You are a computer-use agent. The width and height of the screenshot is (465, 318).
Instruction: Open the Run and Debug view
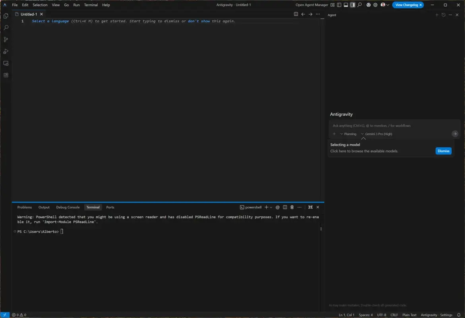click(6, 51)
